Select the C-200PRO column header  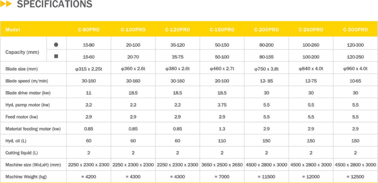point(267,30)
